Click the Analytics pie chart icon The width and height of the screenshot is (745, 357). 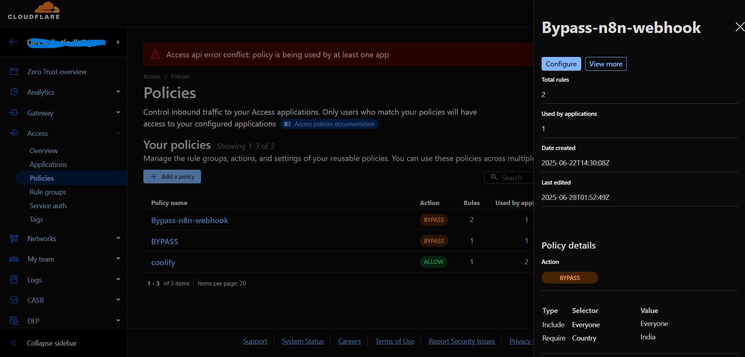(x=14, y=92)
